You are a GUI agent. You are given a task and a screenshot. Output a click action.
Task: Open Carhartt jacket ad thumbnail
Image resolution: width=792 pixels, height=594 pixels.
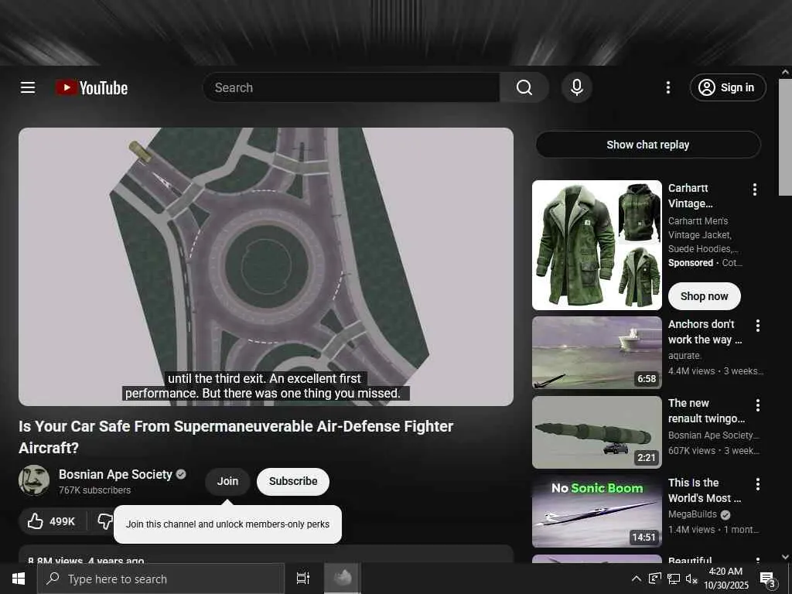[596, 245]
